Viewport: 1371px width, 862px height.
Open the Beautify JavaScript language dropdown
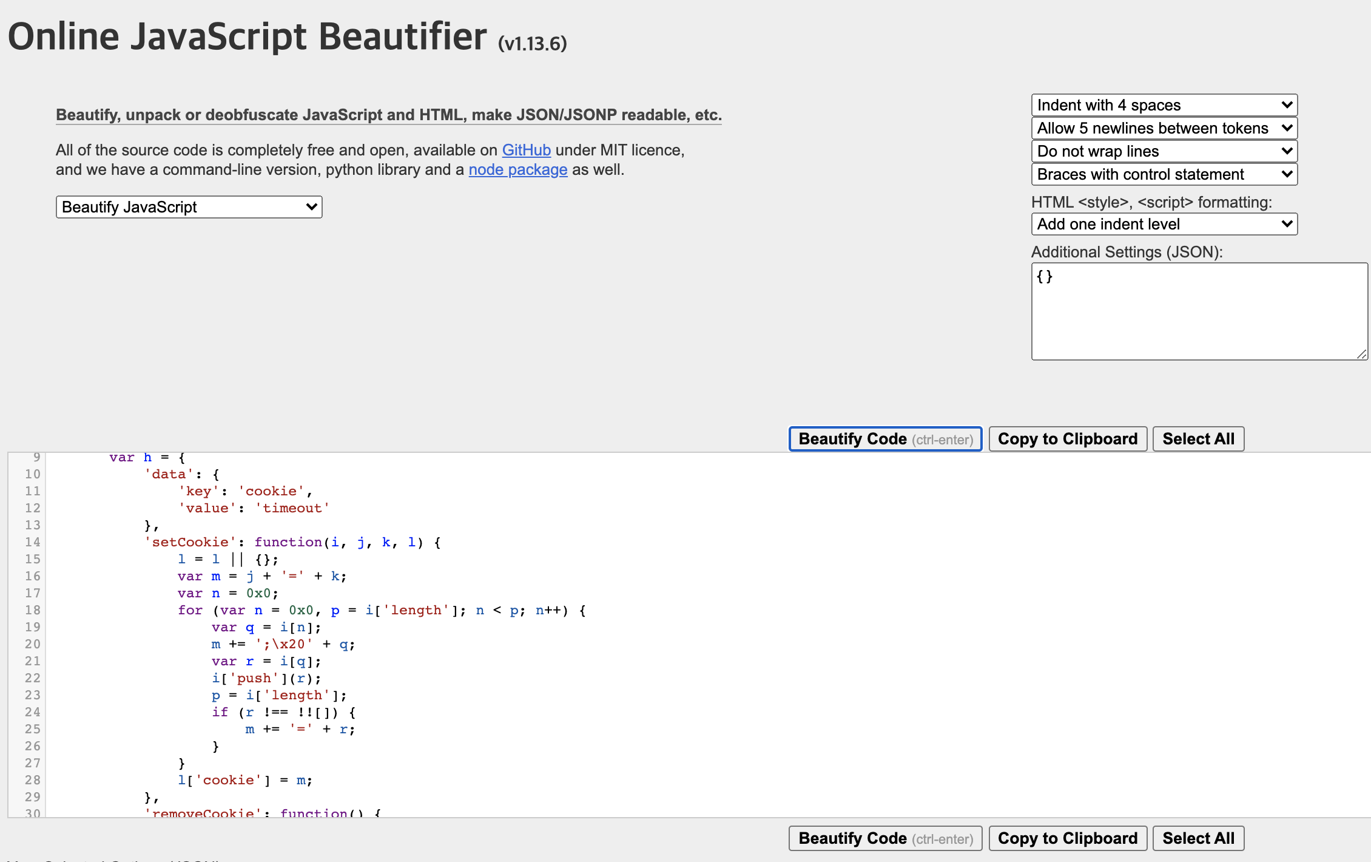(x=189, y=207)
